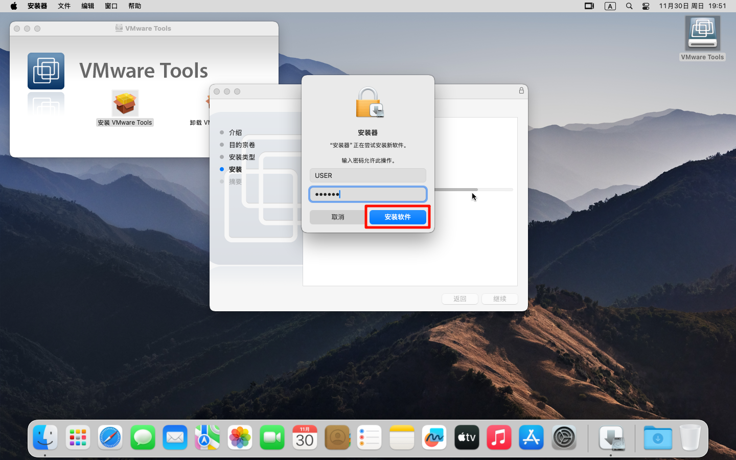Viewport: 736px width, 460px height.
Task: Open Mail from the Dock
Action: coord(175,438)
